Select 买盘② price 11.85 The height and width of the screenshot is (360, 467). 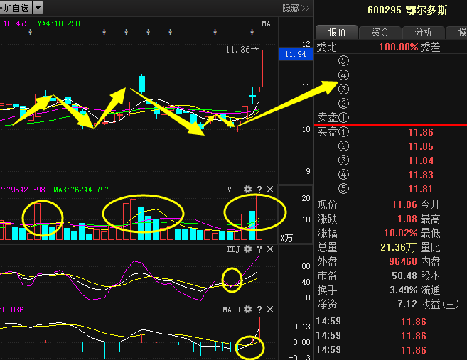coord(421,146)
